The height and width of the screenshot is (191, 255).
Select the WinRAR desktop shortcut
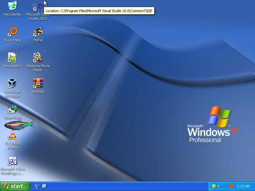(x=38, y=86)
